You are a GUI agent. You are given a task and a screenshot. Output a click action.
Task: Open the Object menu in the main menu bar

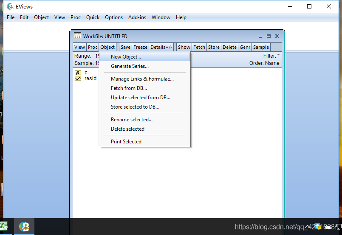tap(42, 17)
